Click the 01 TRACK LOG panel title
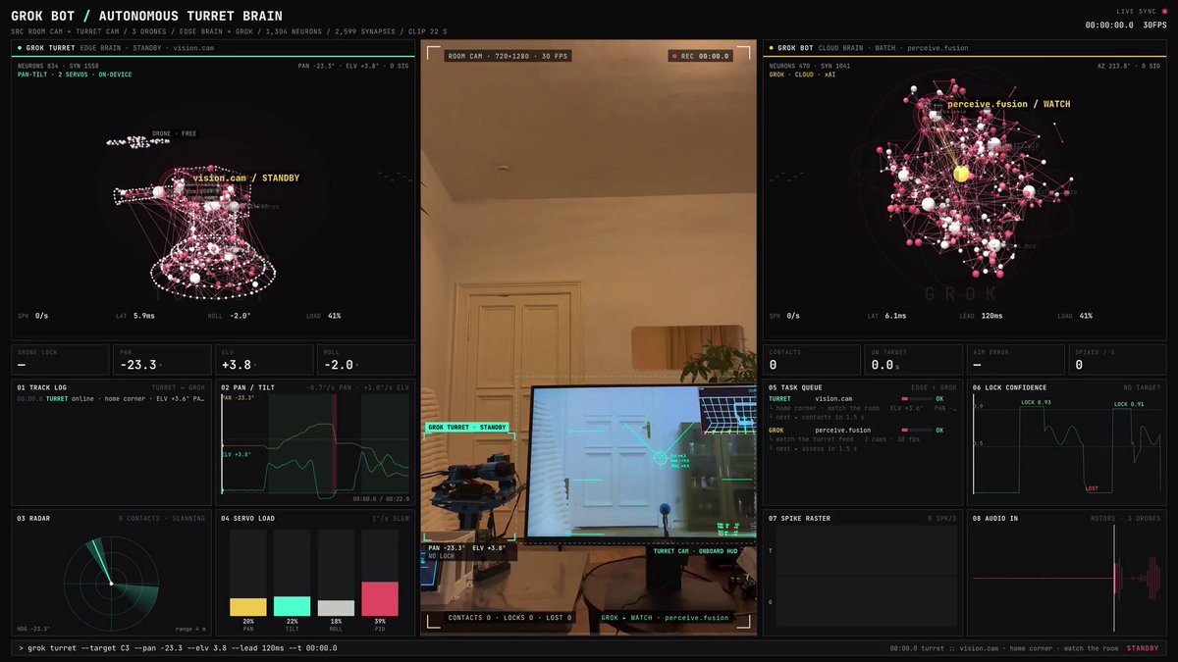The width and height of the screenshot is (1178, 662). pyautogui.click(x=41, y=387)
